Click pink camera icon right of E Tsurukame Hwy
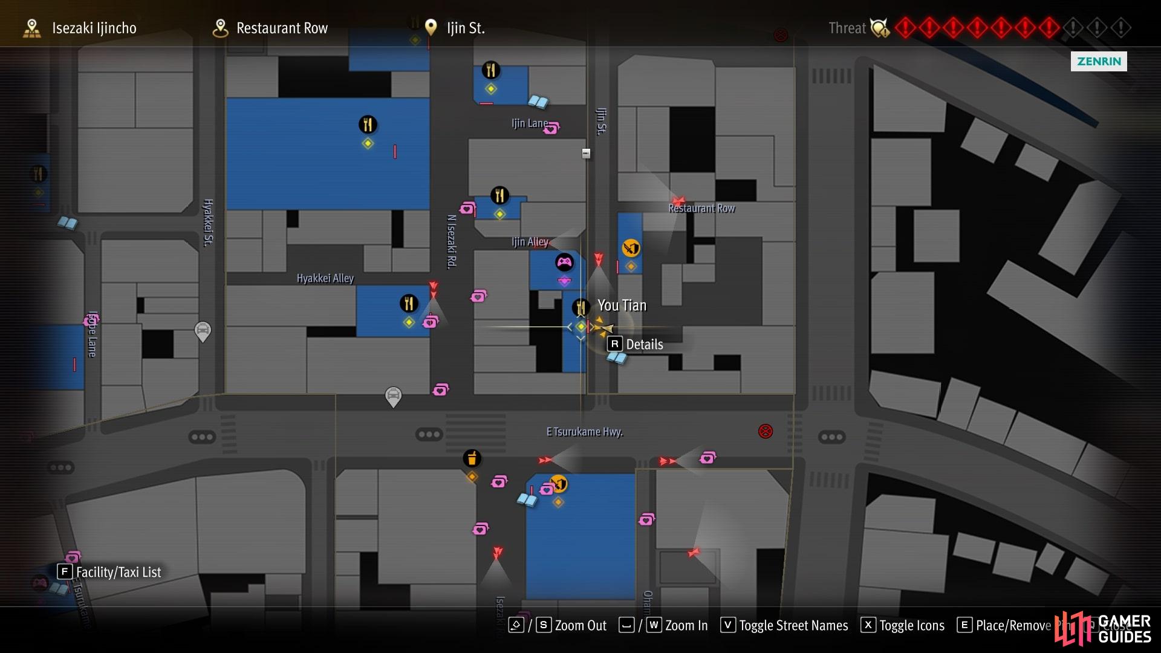Image resolution: width=1161 pixels, height=653 pixels. (707, 458)
